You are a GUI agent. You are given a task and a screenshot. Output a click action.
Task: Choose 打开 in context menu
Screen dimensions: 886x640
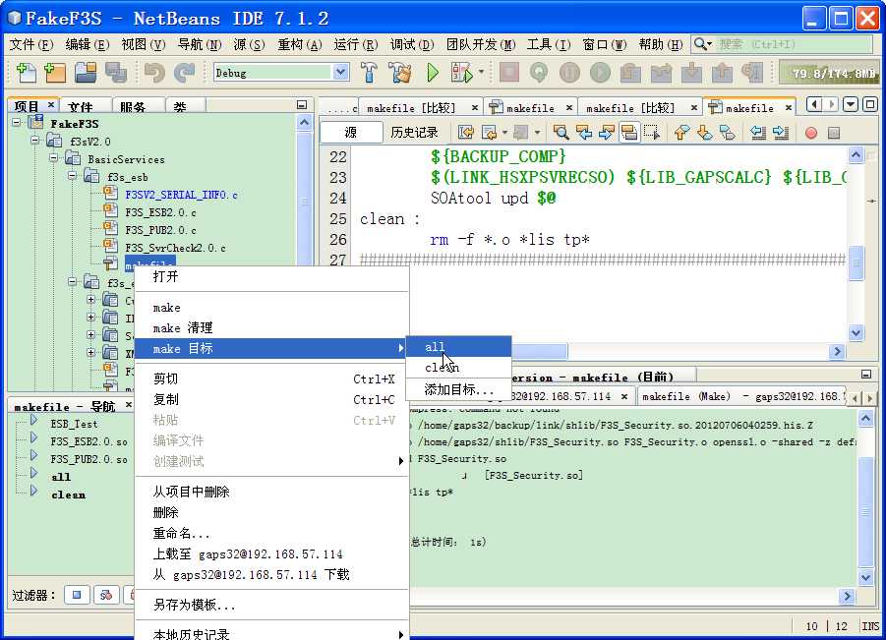(x=271, y=277)
